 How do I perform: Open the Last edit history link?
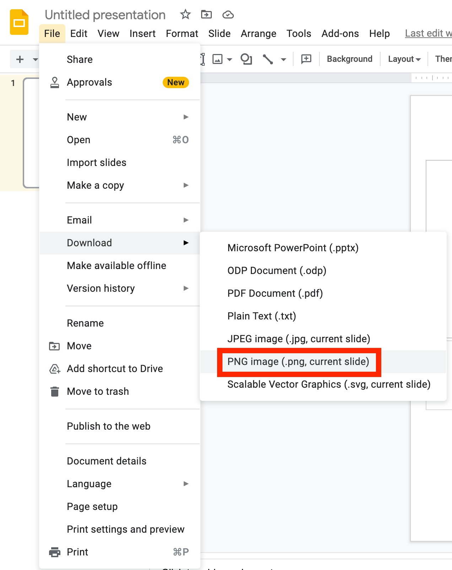click(428, 33)
